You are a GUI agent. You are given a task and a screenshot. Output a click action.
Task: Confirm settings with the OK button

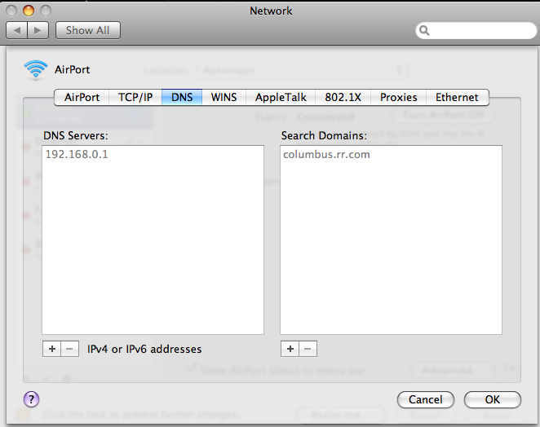point(493,399)
